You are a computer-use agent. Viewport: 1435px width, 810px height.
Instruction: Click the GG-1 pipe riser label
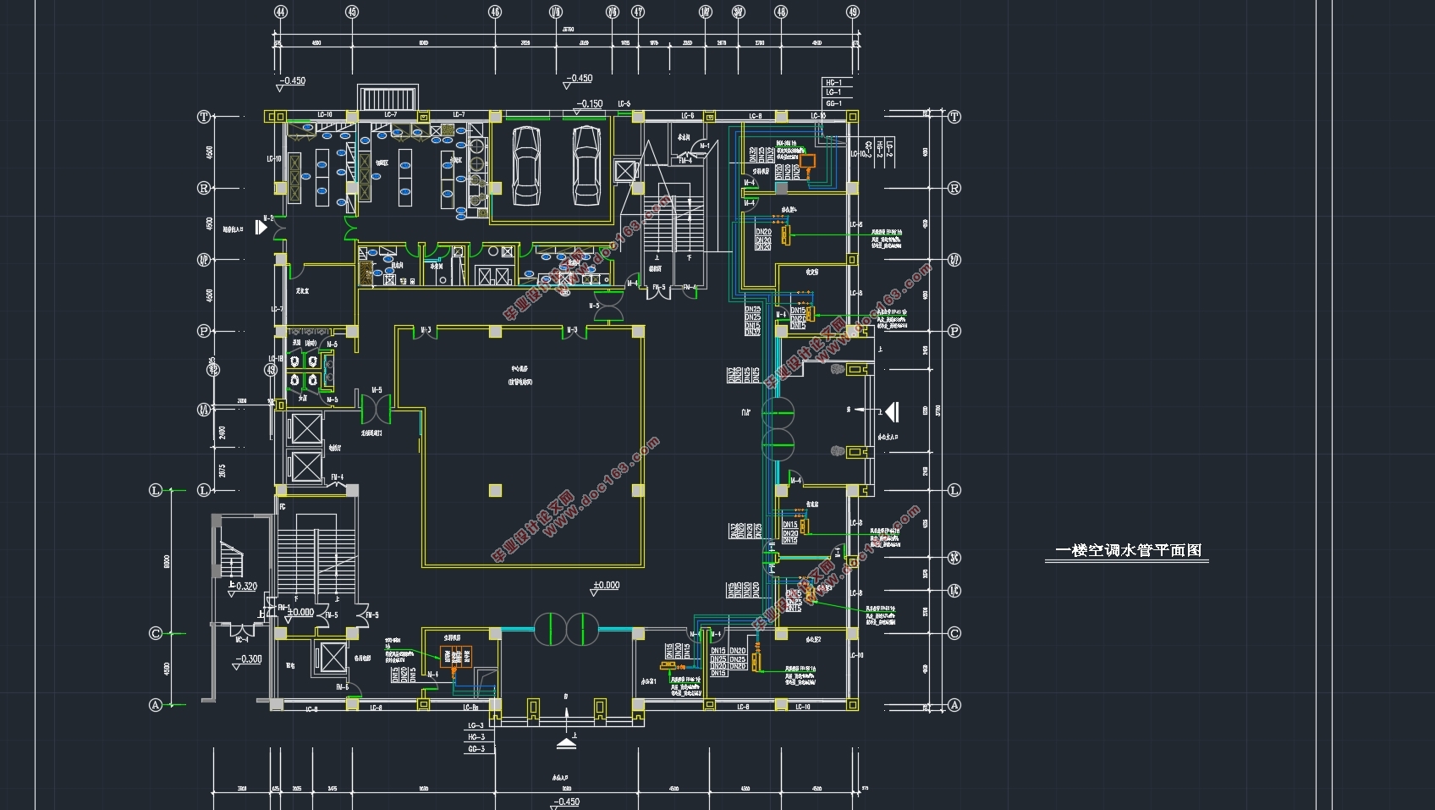tap(833, 103)
